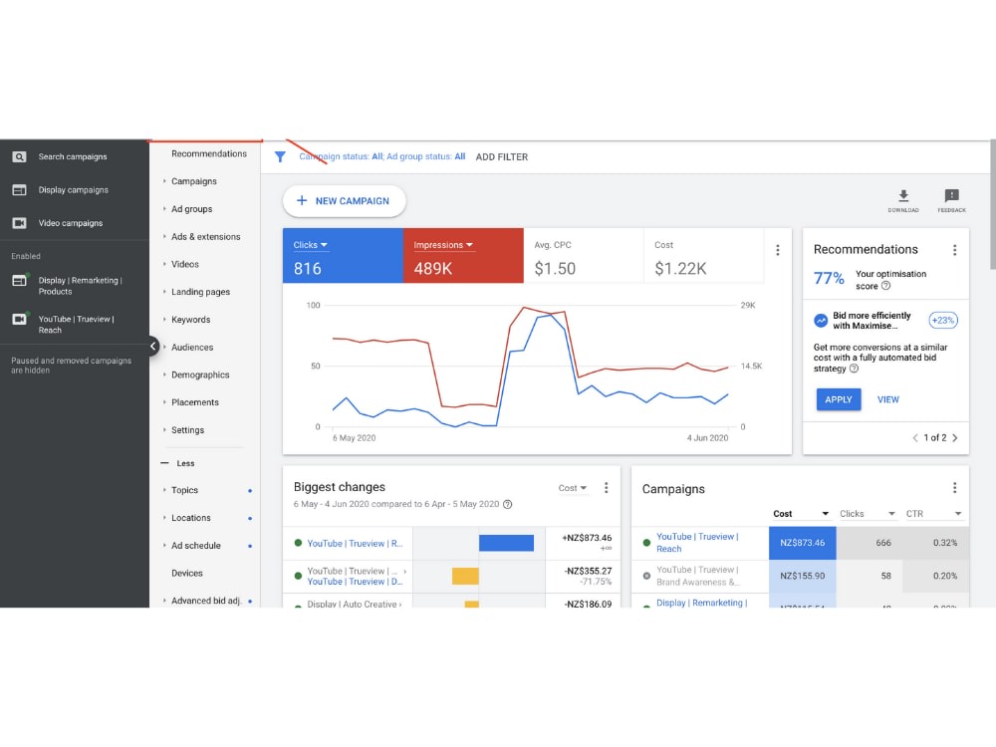Viewport: 996px width, 747px height.
Task: Open the Settings section
Action: click(188, 430)
